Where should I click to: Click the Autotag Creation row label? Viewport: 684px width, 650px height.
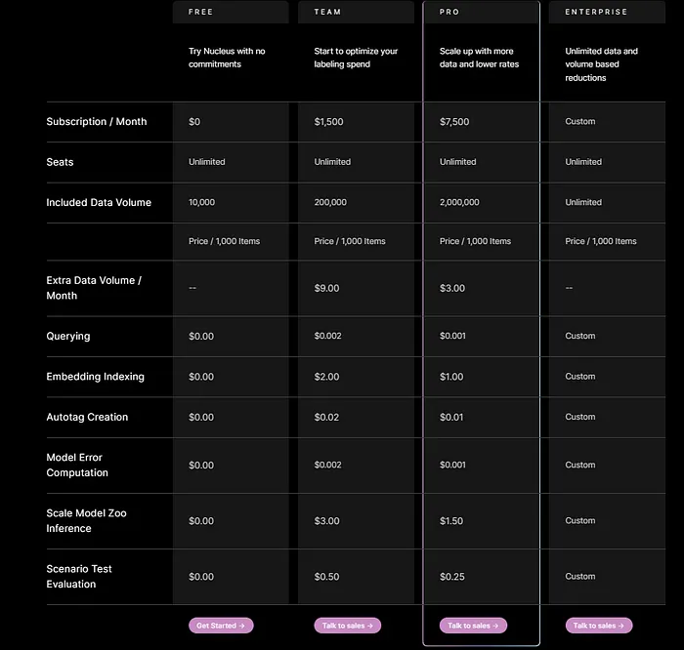click(87, 417)
